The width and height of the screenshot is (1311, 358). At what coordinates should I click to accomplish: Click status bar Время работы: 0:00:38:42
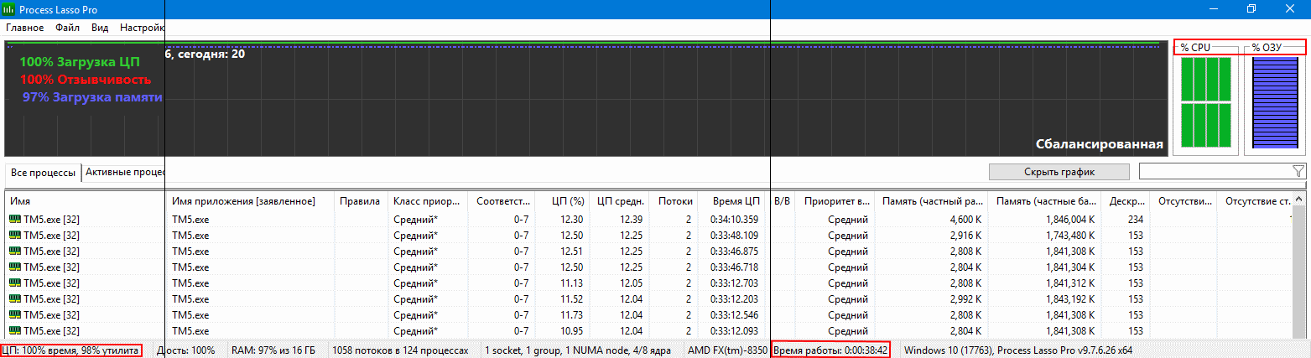(830, 350)
